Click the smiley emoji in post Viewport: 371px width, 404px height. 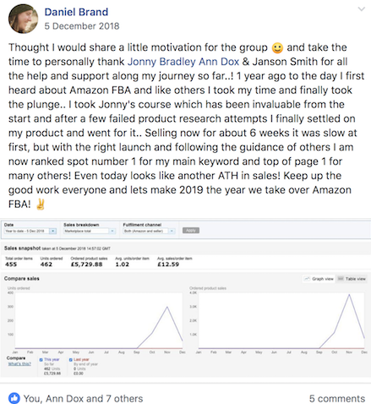(x=277, y=48)
